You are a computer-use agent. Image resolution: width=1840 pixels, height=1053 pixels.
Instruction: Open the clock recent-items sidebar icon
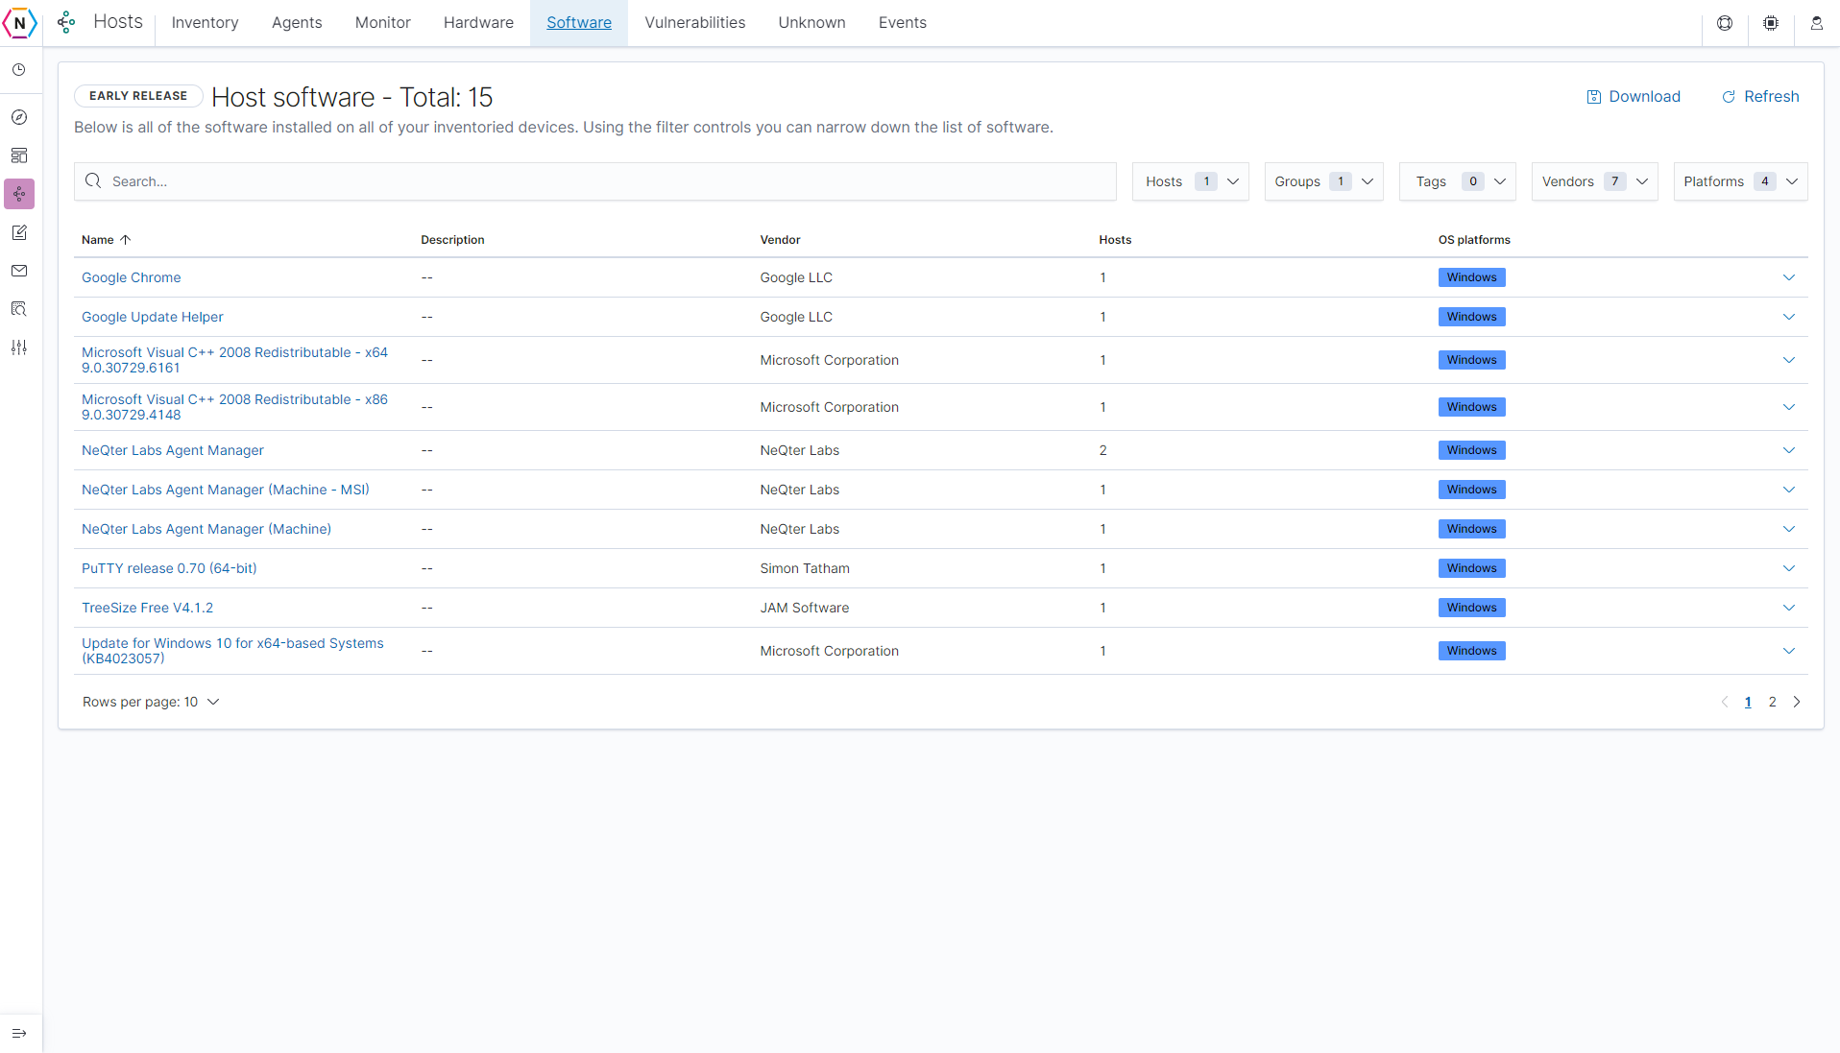click(x=19, y=70)
